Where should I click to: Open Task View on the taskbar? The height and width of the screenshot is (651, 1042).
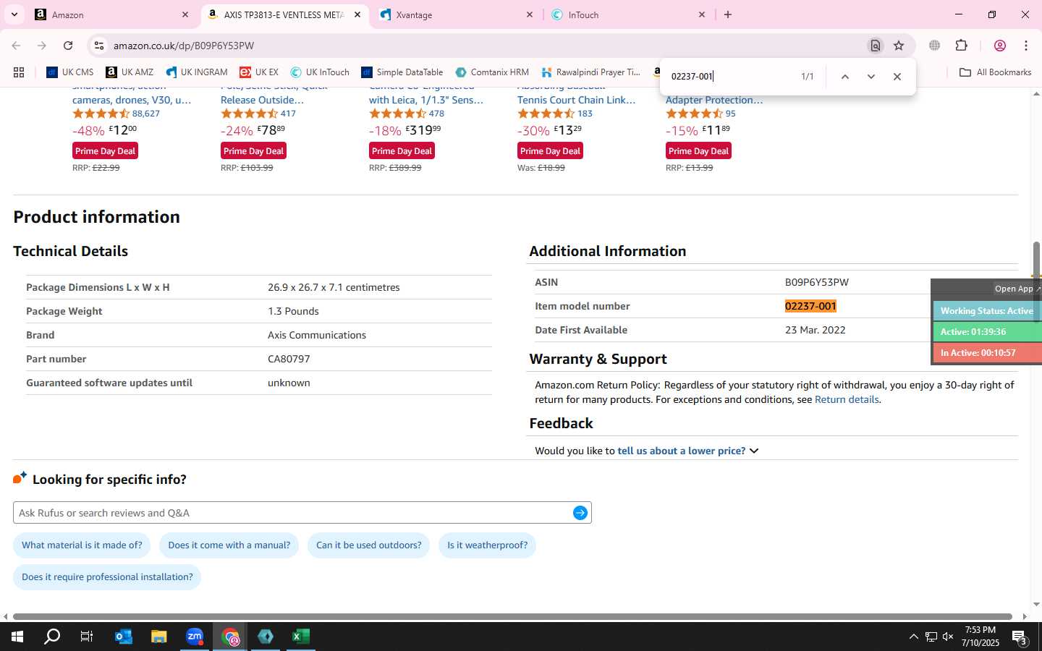(x=87, y=637)
